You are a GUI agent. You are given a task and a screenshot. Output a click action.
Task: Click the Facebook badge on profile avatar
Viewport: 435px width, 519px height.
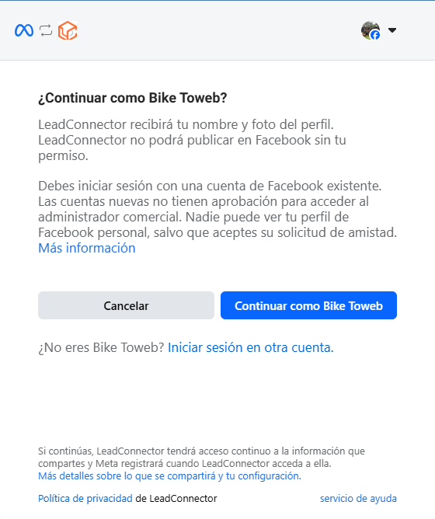(375, 35)
